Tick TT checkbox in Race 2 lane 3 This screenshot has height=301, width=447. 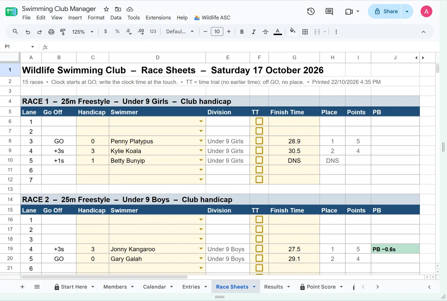259,239
